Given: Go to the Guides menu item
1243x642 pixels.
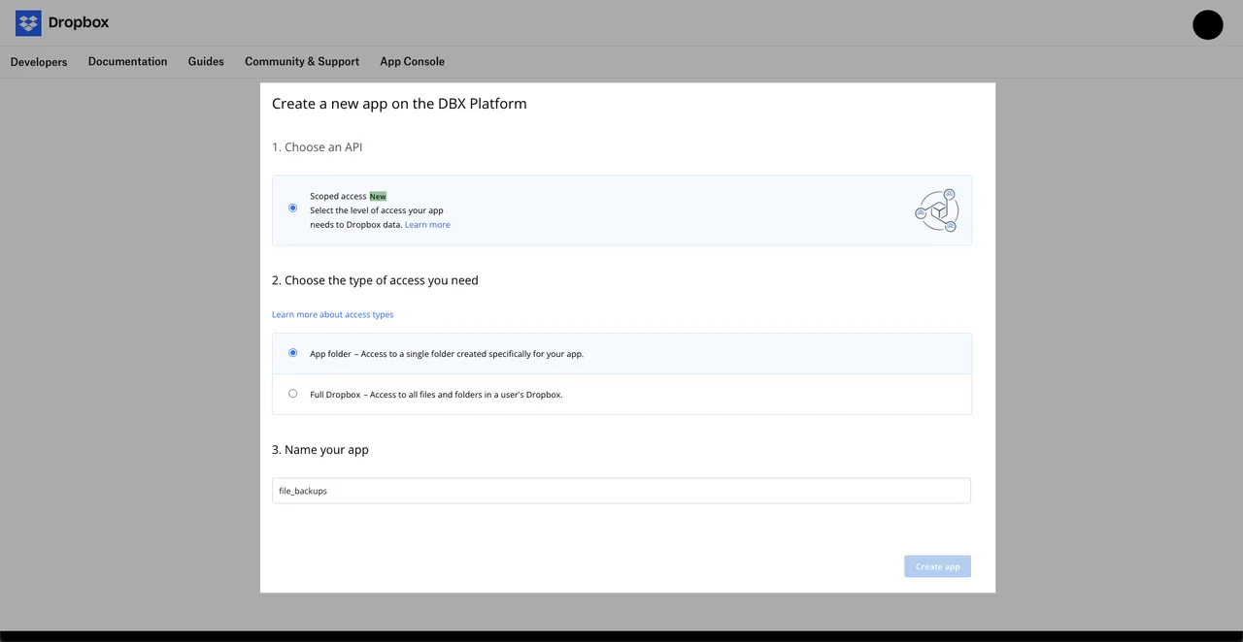Looking at the screenshot, I should coord(206,61).
